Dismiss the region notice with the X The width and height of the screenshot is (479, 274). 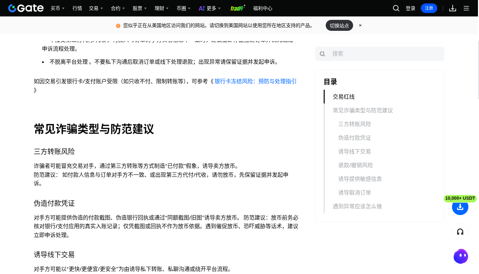point(360,25)
